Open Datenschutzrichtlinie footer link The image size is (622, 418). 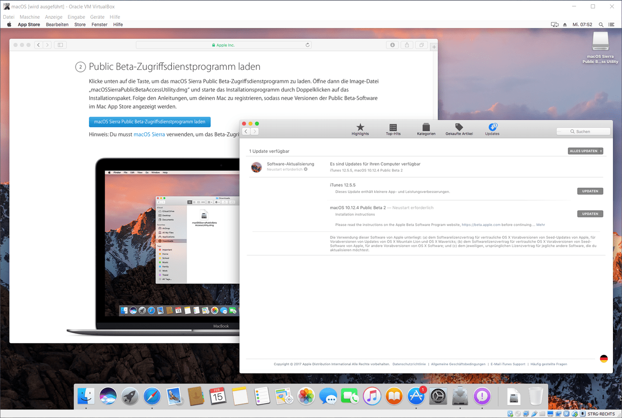[x=409, y=364]
